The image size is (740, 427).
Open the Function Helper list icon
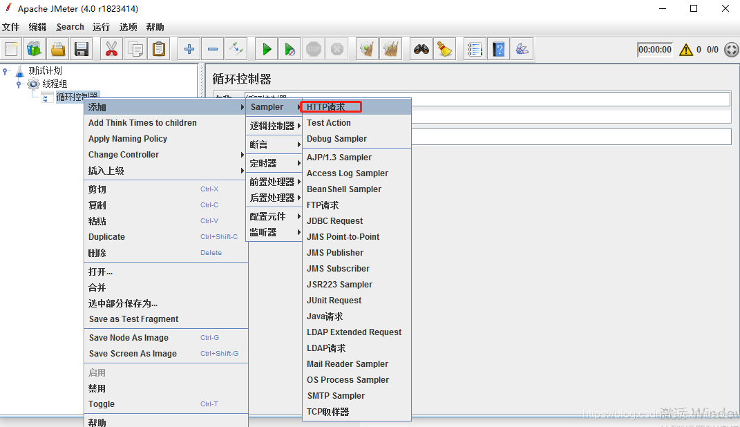475,49
